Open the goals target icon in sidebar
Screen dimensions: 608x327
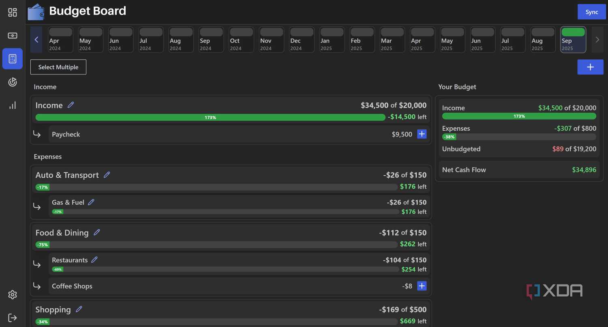point(13,82)
